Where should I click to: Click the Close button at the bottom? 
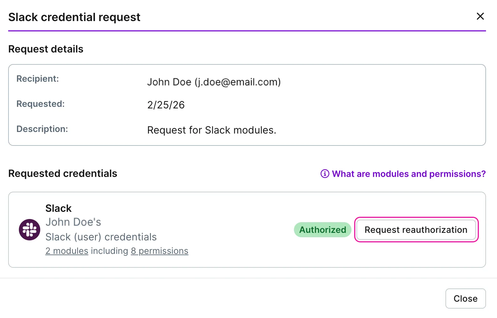pos(466,299)
